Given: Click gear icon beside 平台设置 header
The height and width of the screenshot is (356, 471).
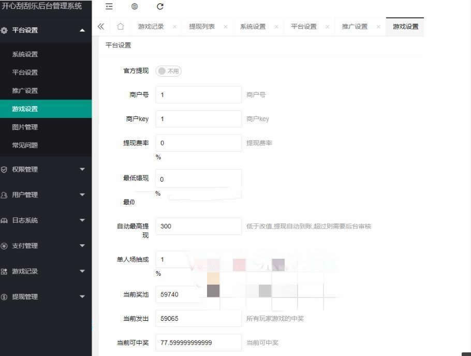Looking at the screenshot, I should pos(4,30).
